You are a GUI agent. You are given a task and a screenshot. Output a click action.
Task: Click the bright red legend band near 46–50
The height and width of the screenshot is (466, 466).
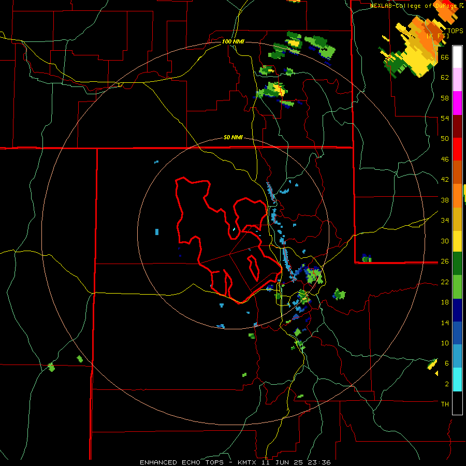[457, 149]
